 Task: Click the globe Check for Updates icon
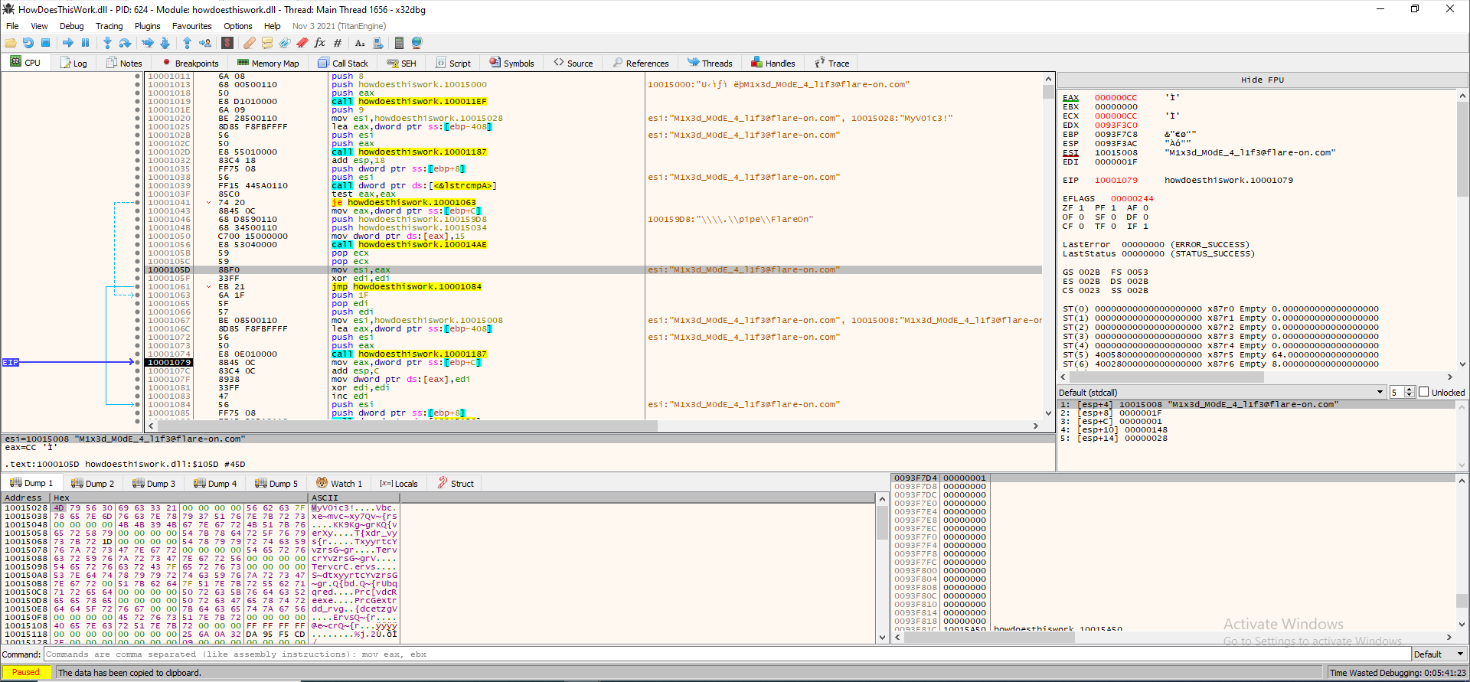click(x=417, y=43)
